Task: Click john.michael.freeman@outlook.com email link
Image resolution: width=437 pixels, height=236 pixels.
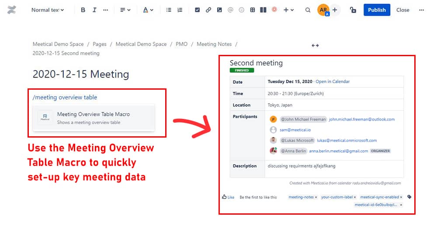Action: tap(362, 119)
